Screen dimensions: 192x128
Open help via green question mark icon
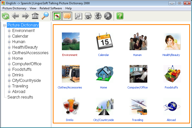(x=120, y=16)
